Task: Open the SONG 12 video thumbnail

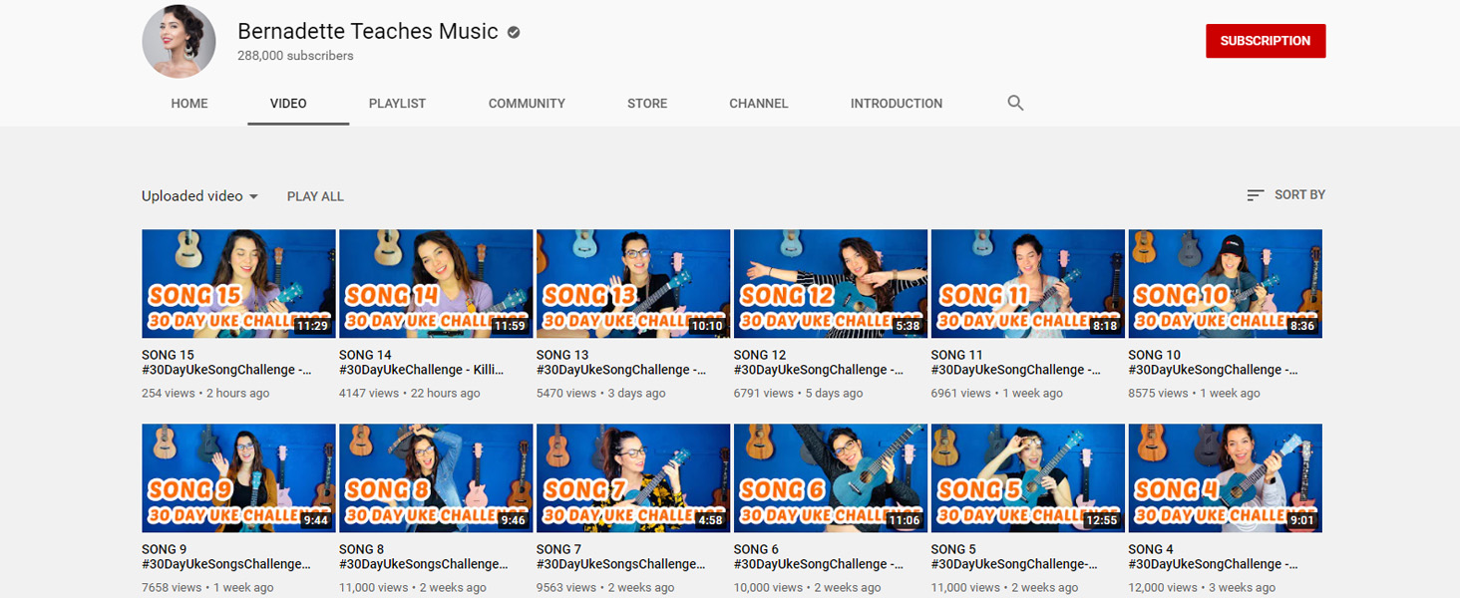Action: point(831,284)
